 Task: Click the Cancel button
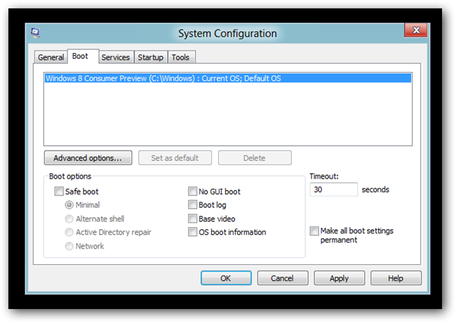(x=282, y=278)
